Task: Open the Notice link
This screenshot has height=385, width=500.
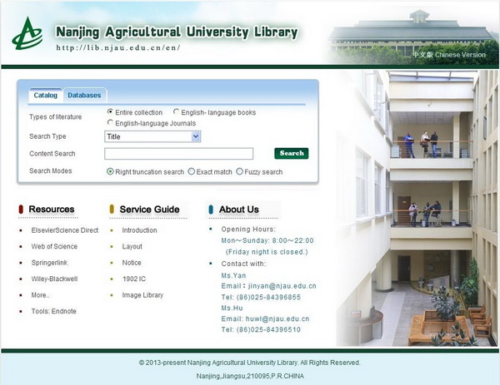Action: coord(132,263)
